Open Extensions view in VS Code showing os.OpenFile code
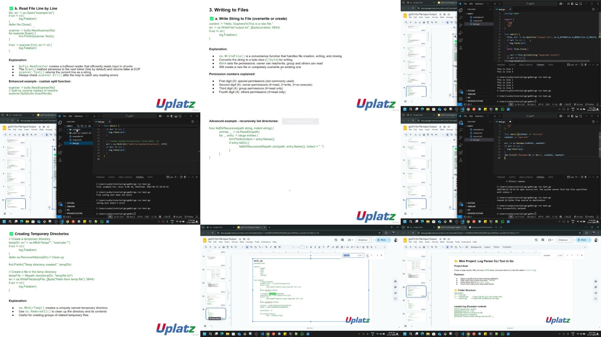The image size is (601, 337). click(461, 40)
